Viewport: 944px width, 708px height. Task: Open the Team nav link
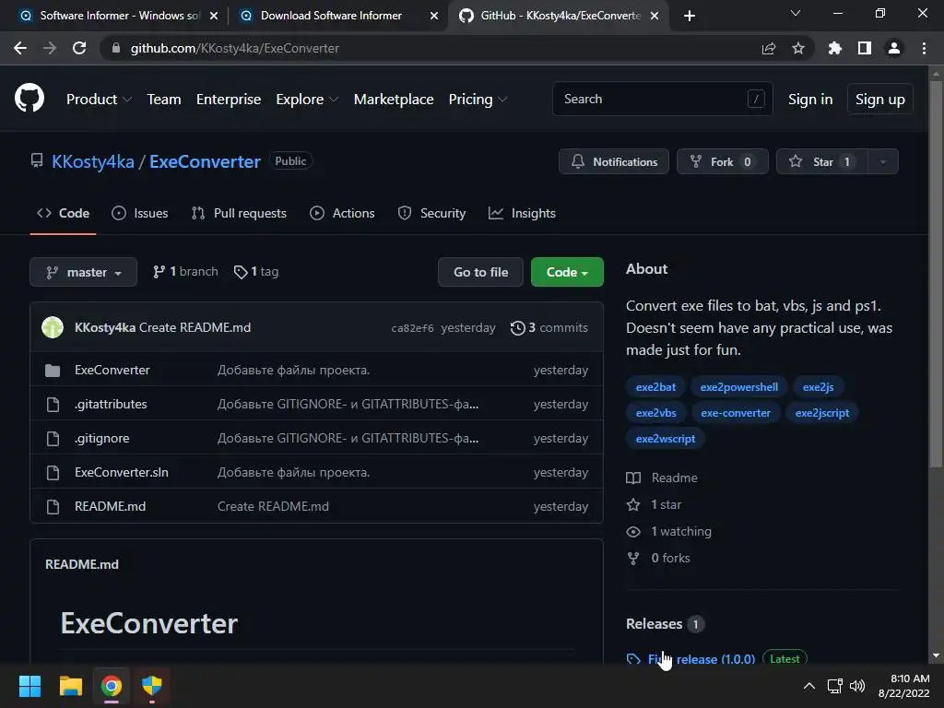coord(164,100)
